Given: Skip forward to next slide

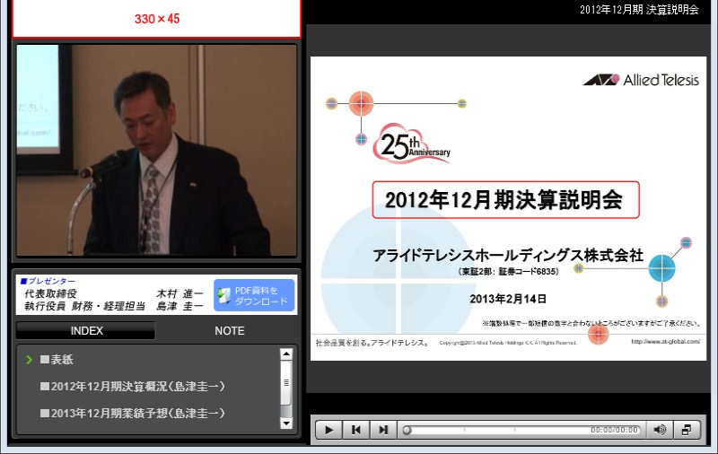Looking at the screenshot, I should (x=383, y=430).
